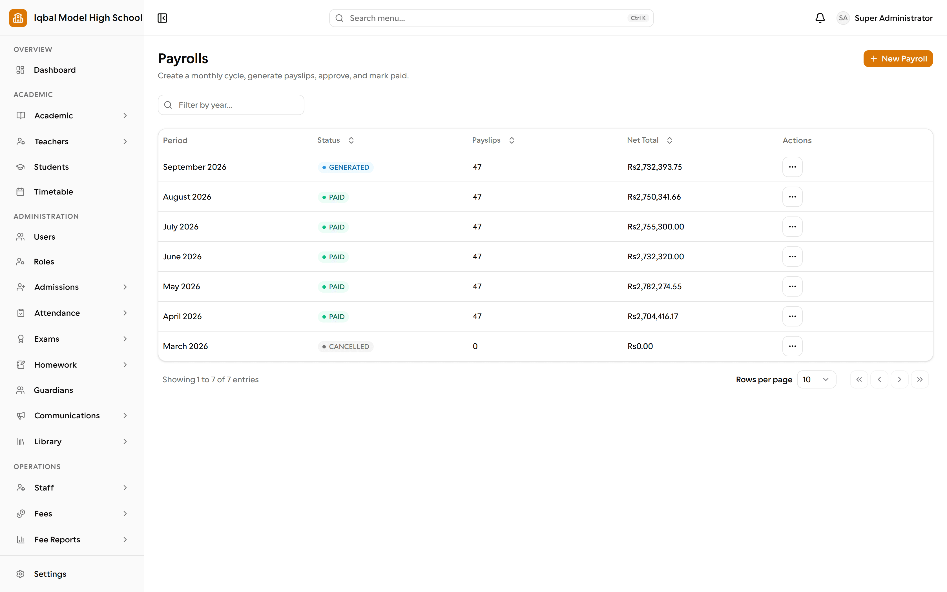Click the Fee Reports chart icon
The width and height of the screenshot is (947, 592).
(21, 540)
